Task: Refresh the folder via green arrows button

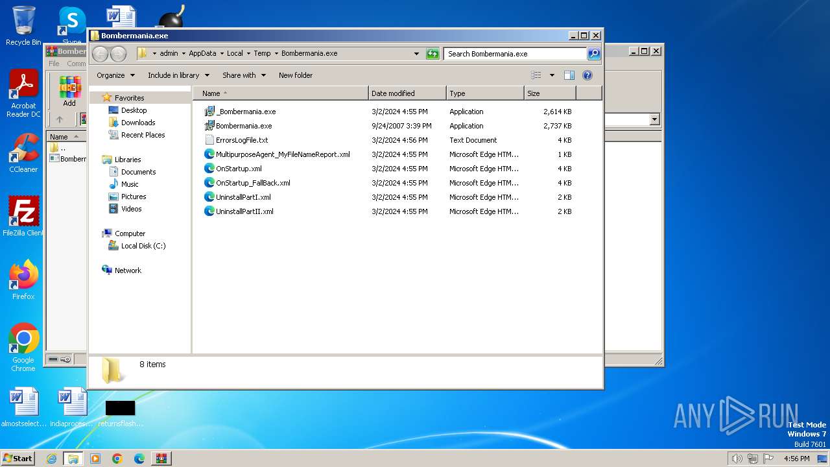Action: (x=433, y=54)
